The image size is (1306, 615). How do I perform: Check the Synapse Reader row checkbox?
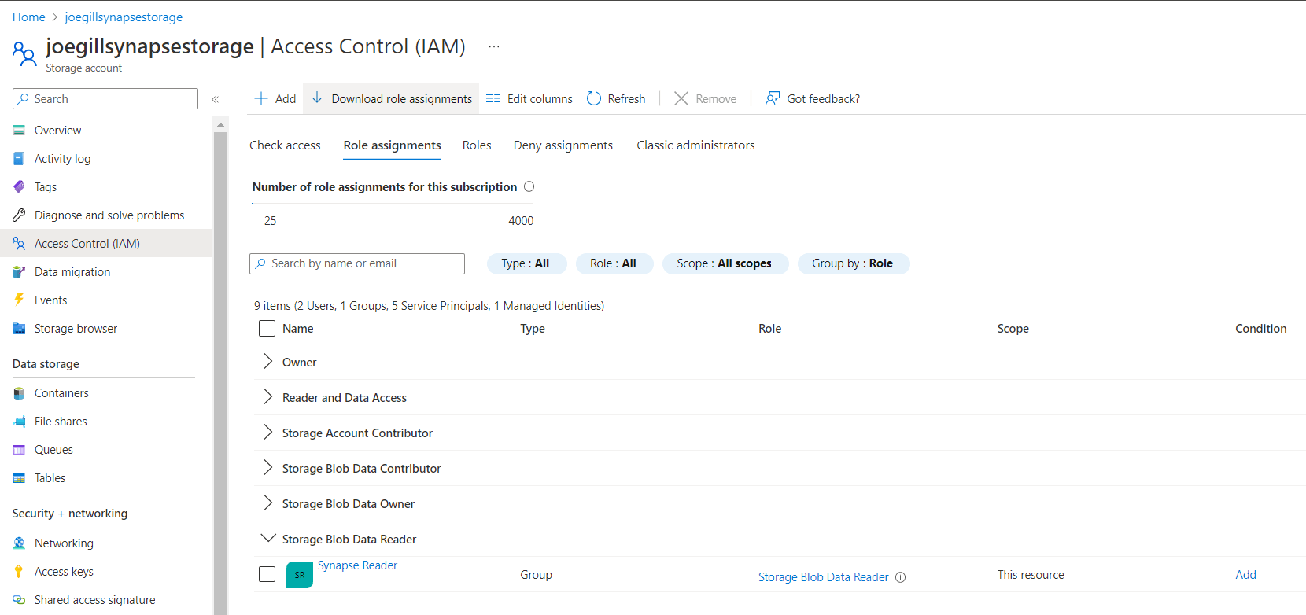point(267,574)
